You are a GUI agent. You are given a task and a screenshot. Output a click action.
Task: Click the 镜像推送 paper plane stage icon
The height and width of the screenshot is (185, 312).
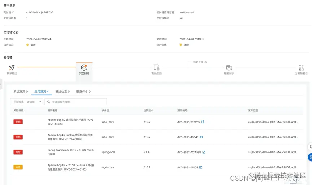12,68
